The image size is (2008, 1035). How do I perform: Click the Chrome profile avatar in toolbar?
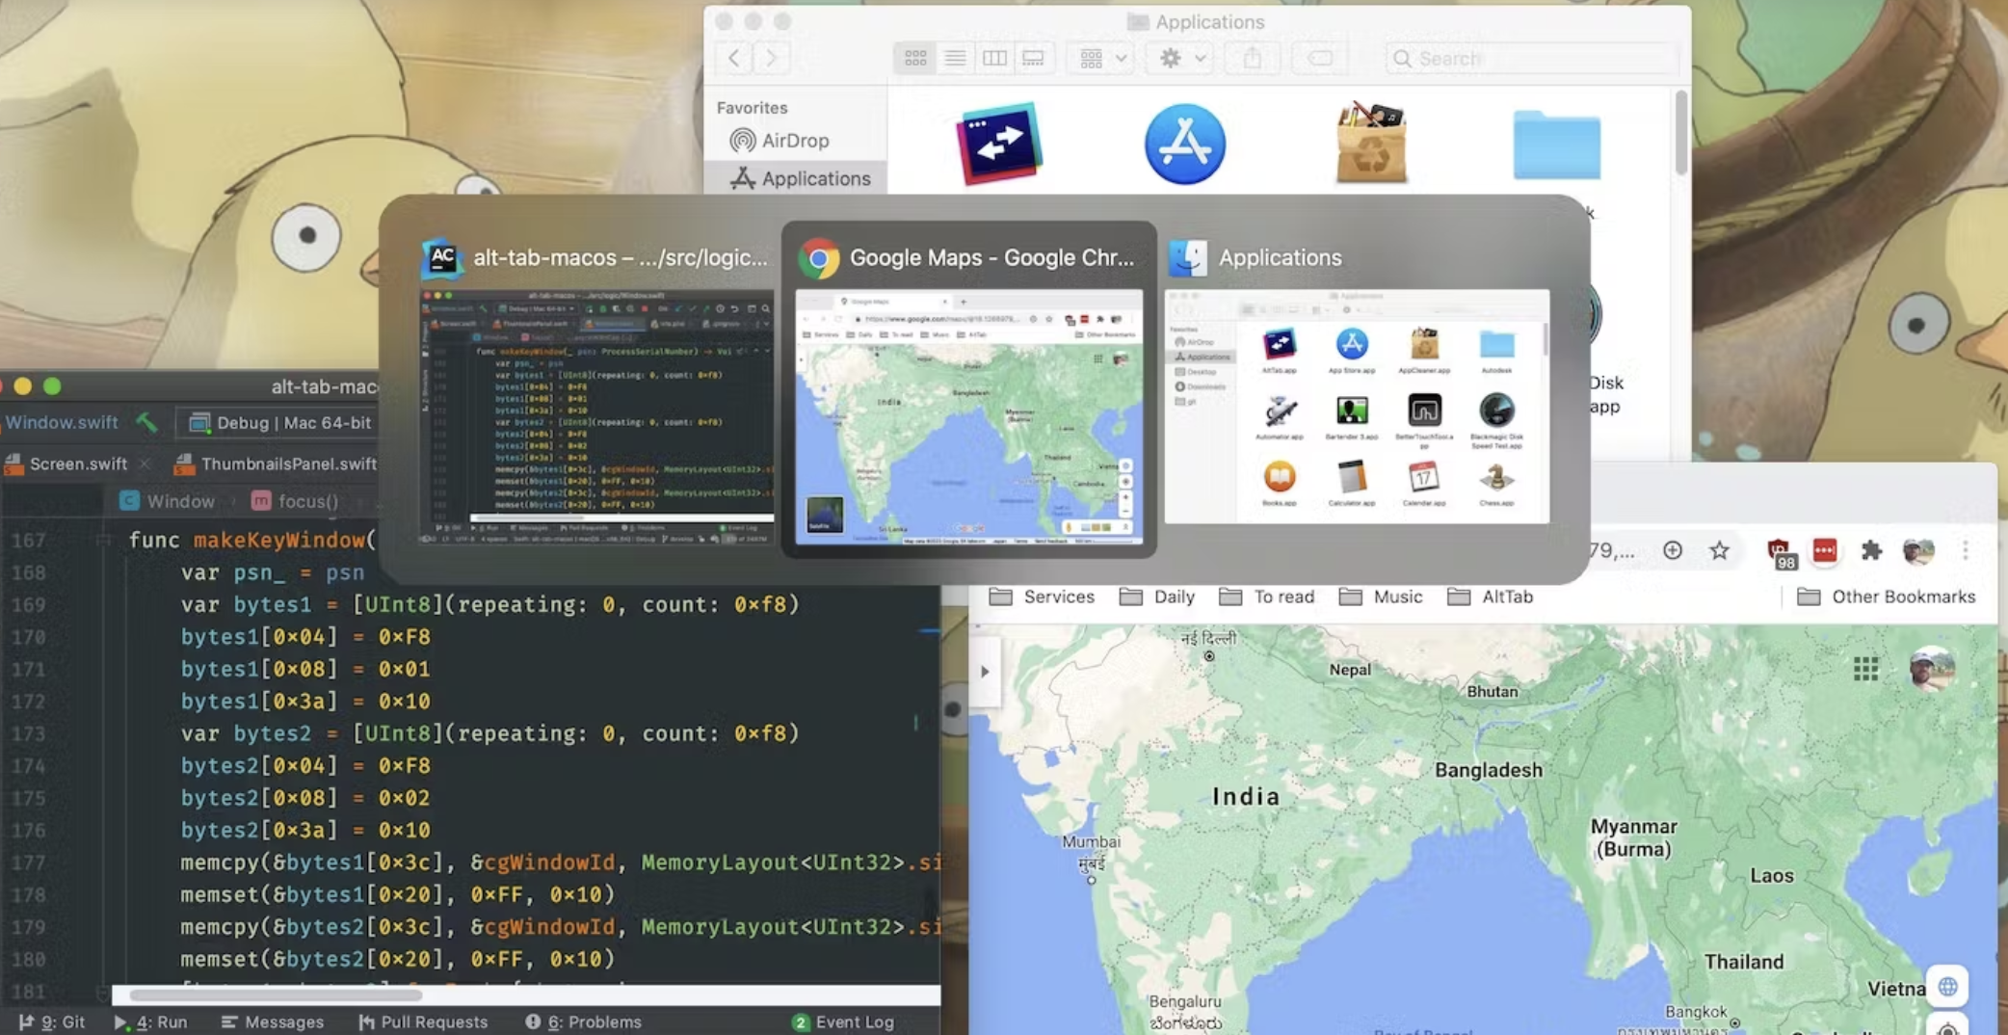1918,550
